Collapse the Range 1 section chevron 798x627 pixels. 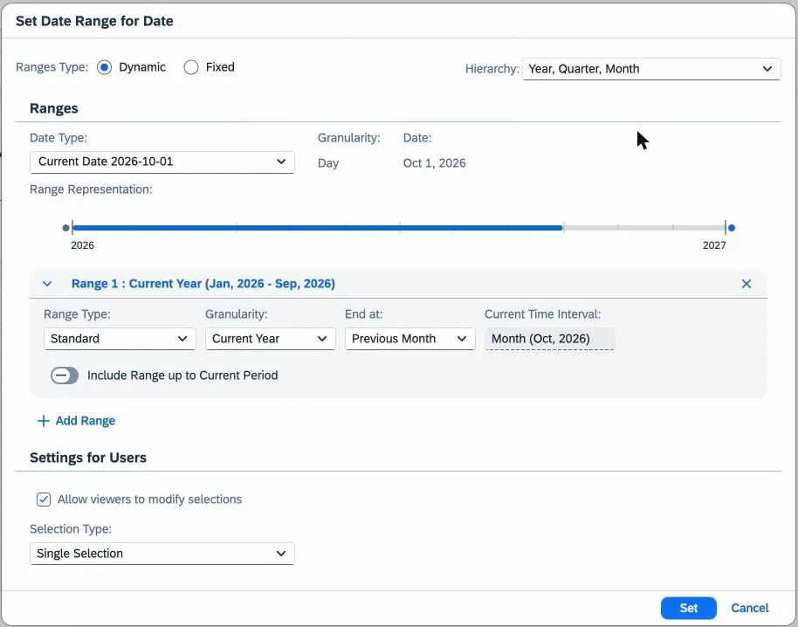coord(47,284)
